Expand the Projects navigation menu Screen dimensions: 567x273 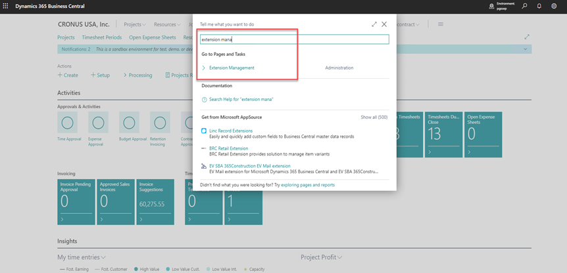point(135,24)
